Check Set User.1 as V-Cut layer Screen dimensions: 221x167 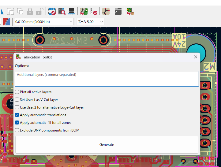click(17, 100)
